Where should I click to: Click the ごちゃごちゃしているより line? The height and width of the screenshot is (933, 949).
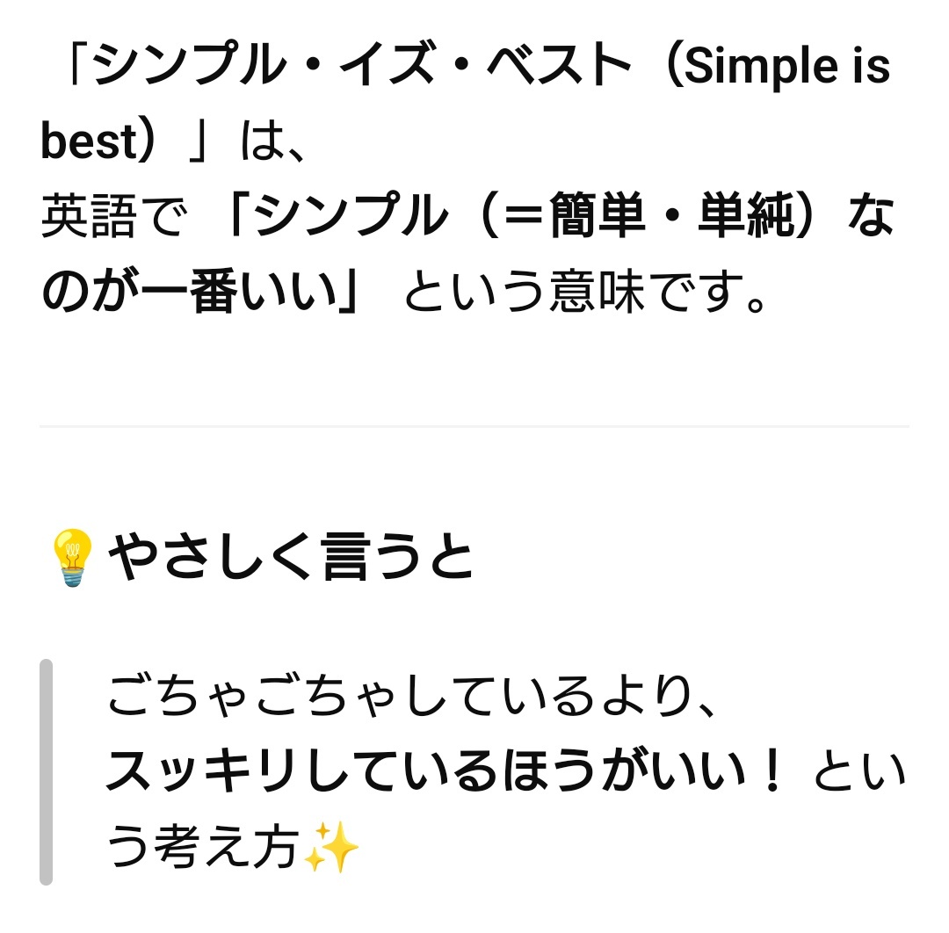[413, 698]
